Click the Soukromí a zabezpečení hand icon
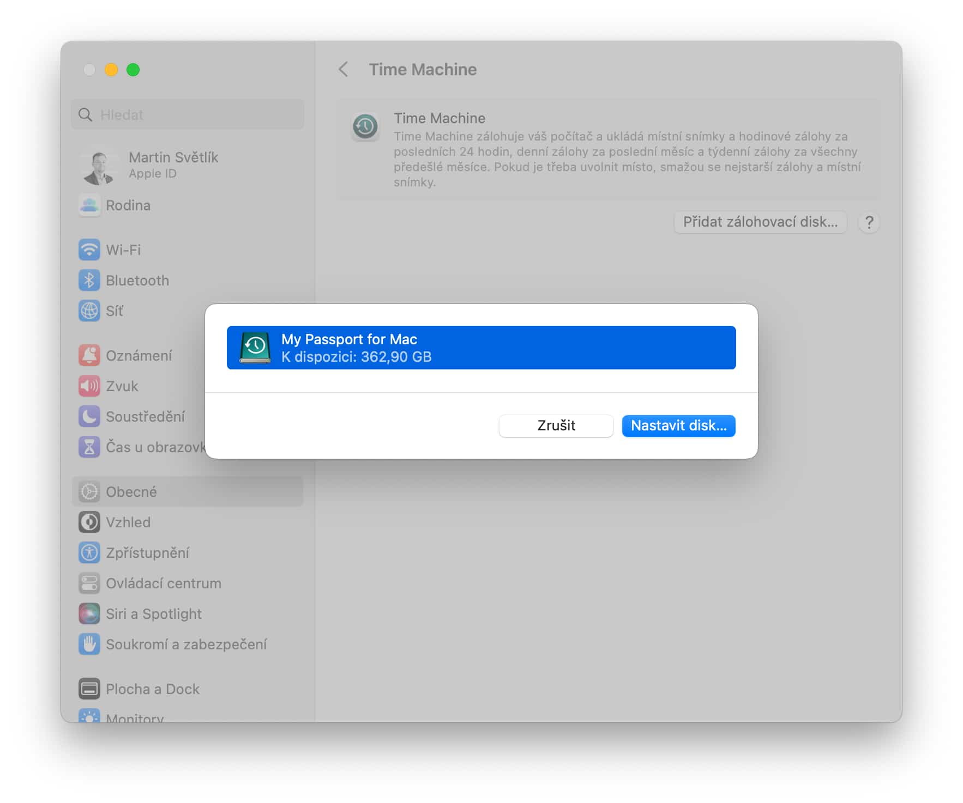Screen dimensions: 963x803 click(x=89, y=644)
